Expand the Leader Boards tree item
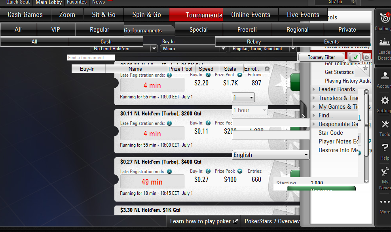This screenshot has height=232, width=391. pos(314,89)
